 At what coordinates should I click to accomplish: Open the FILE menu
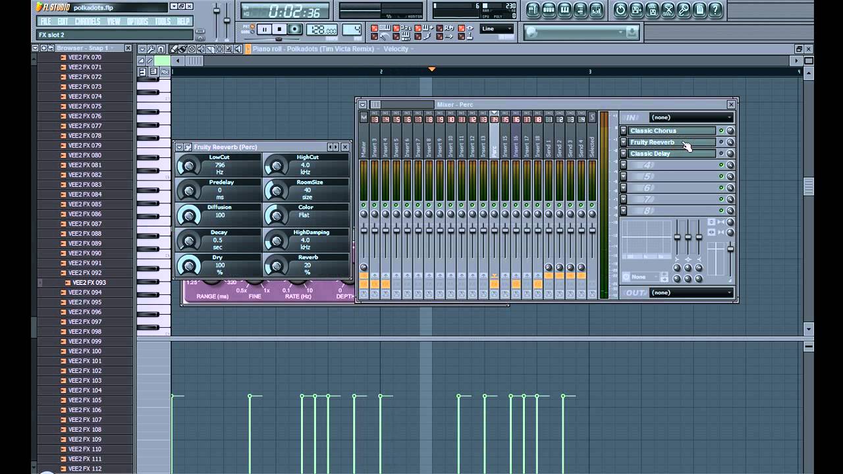pyautogui.click(x=45, y=21)
